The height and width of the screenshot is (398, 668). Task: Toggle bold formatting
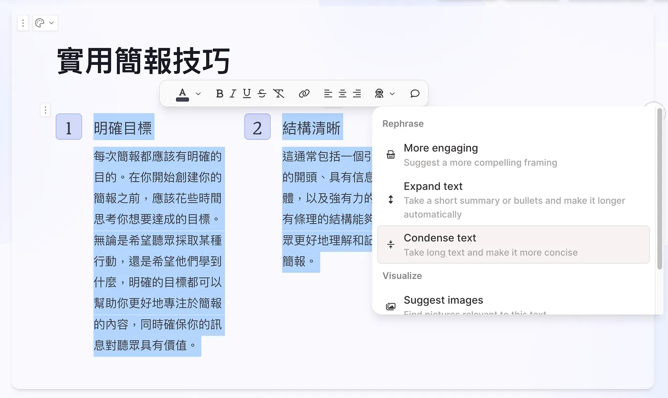pyautogui.click(x=219, y=94)
